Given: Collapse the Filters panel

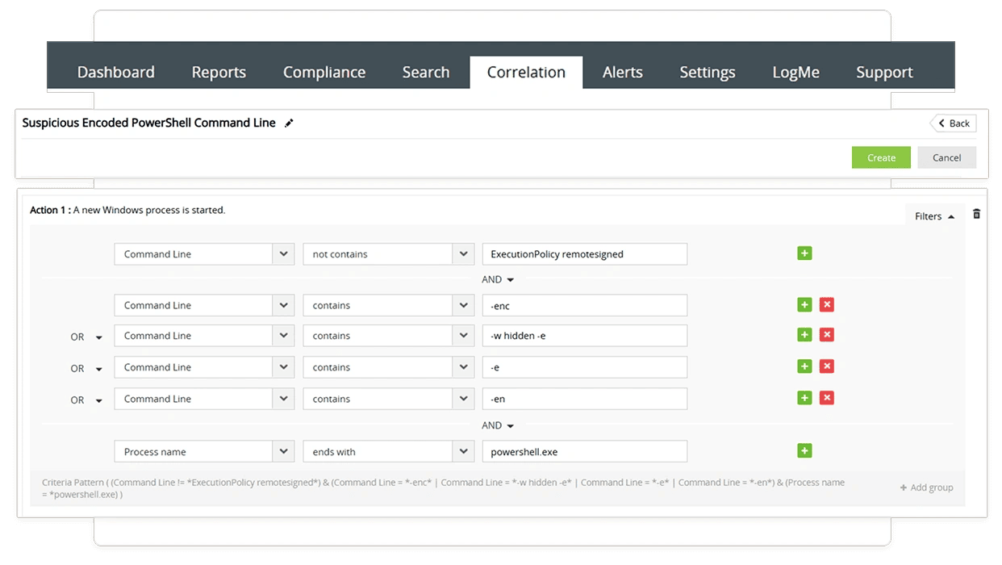Looking at the screenshot, I should coord(934,216).
